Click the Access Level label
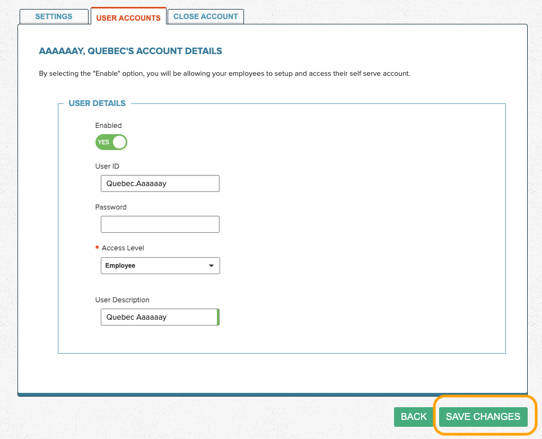The width and height of the screenshot is (542, 439). pyautogui.click(x=123, y=248)
